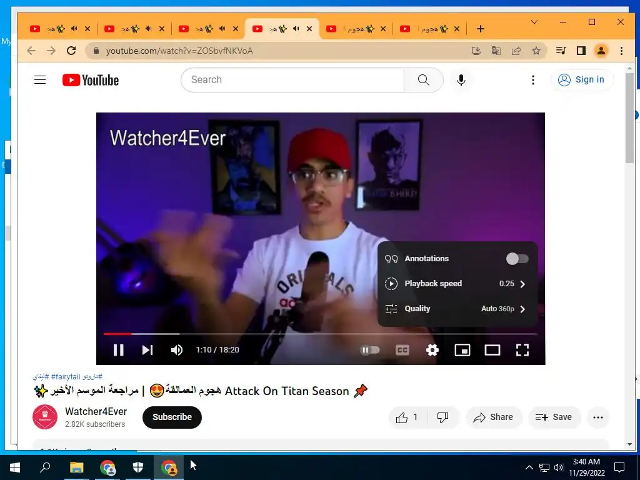Image resolution: width=640 pixels, height=480 pixels.
Task: Open more actions ellipsis under video
Action: click(598, 417)
